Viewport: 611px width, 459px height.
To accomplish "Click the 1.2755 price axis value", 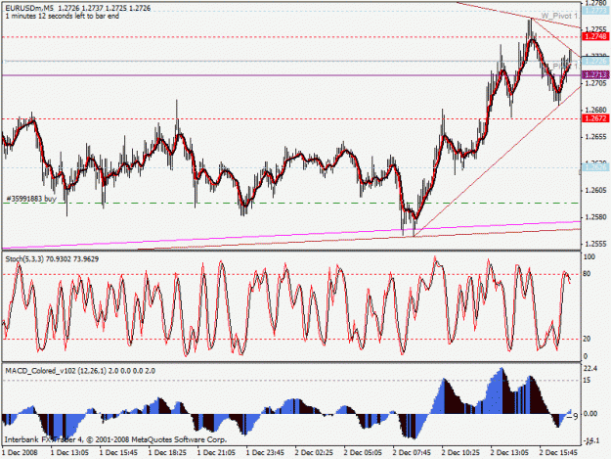I will 595,29.
